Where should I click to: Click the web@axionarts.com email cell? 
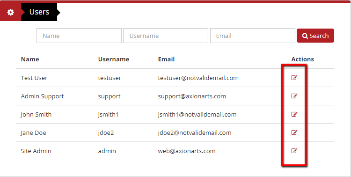[x=186, y=151]
